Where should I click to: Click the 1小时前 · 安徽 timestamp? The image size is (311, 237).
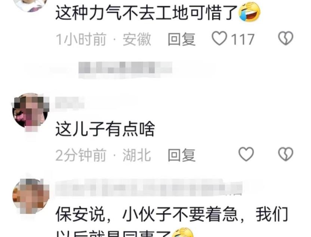pos(103,39)
